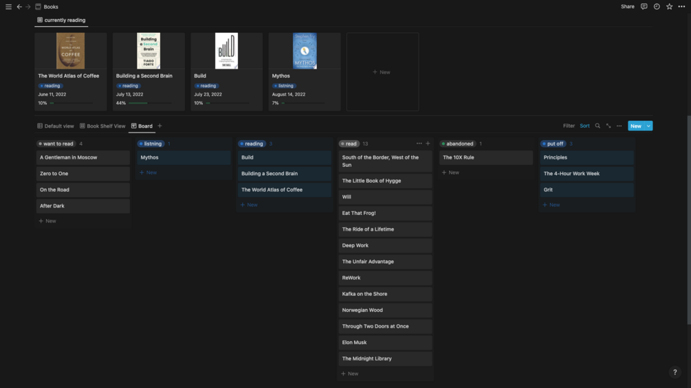Add new item under abandoned column

(x=451, y=172)
